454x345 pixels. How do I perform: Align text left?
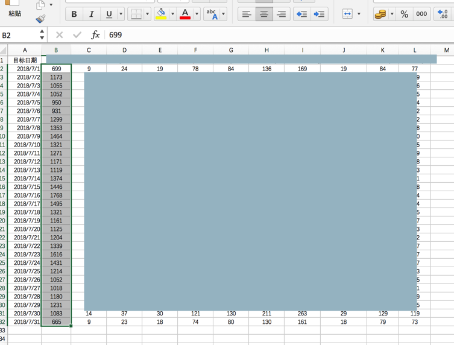pyautogui.click(x=247, y=14)
